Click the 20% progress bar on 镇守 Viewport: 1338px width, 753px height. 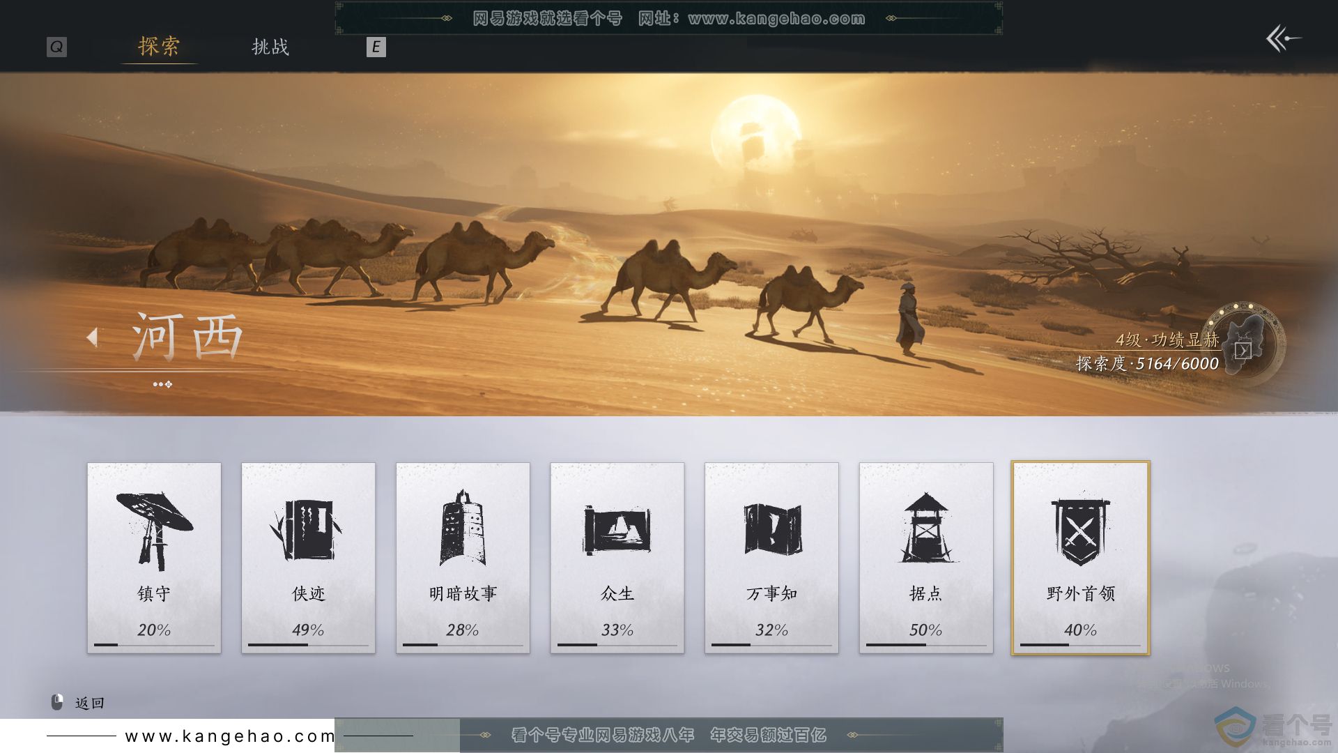tap(154, 645)
